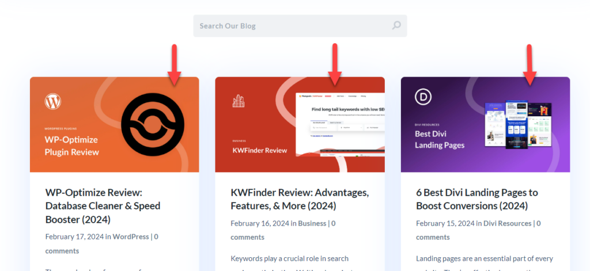
Task: Click the Search Our Blog input field
Action: pos(300,26)
